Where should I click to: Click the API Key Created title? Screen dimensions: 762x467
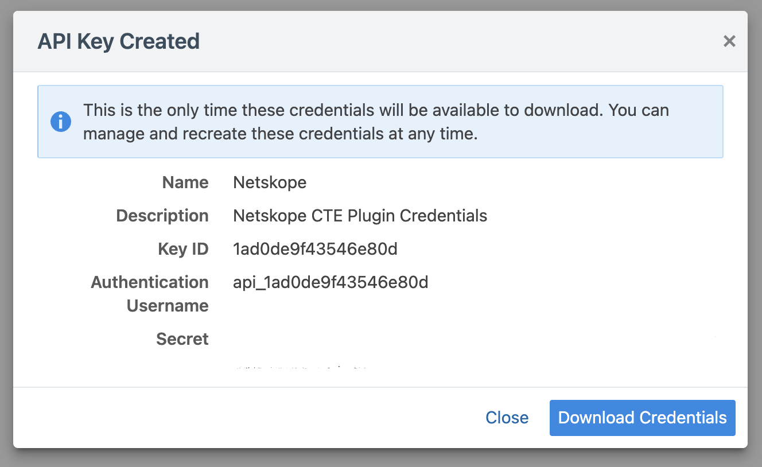[119, 41]
